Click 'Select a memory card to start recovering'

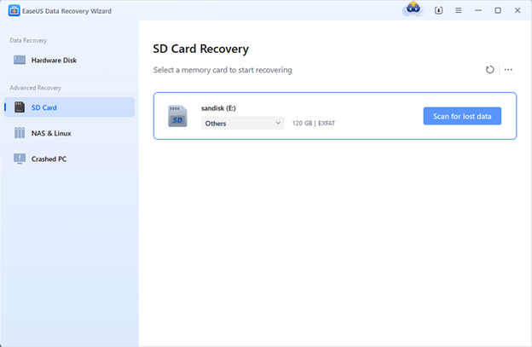223,70
